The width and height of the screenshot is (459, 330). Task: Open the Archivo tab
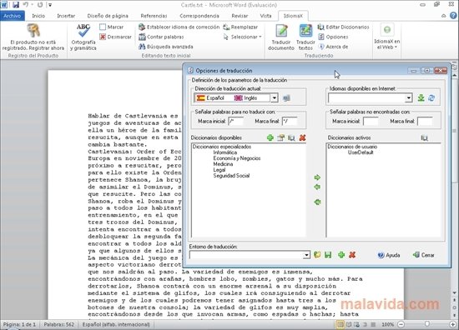pyautogui.click(x=13, y=16)
